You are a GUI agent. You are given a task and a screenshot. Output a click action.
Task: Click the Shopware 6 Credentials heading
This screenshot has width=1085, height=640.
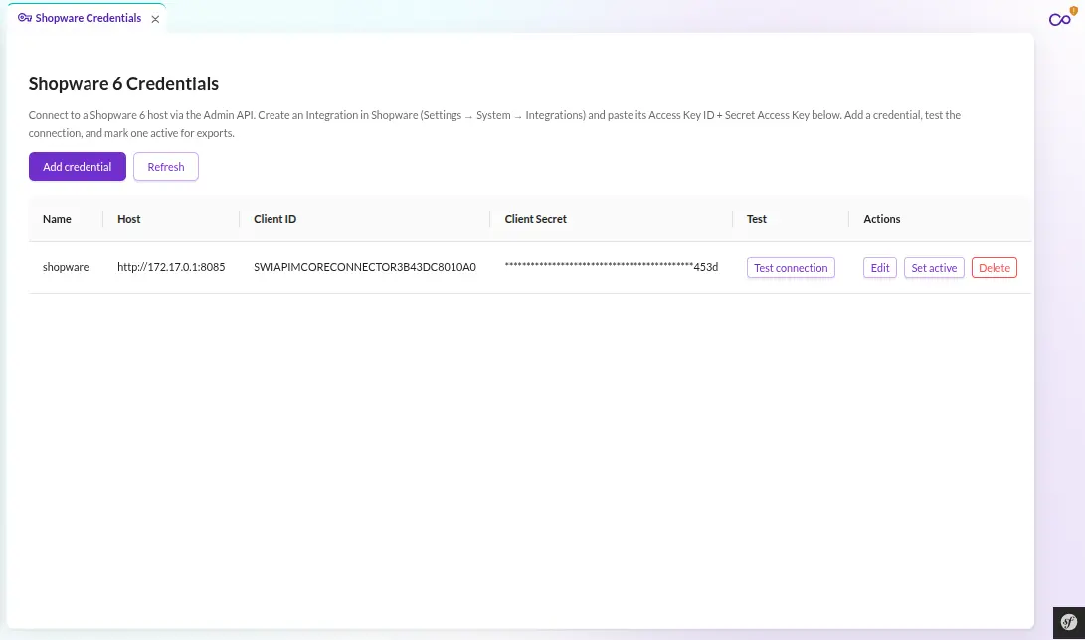click(x=123, y=83)
